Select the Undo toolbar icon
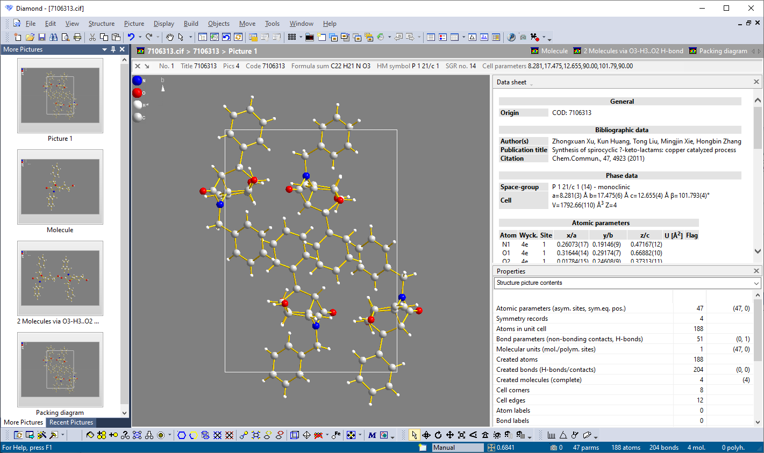764x453 pixels. click(131, 37)
